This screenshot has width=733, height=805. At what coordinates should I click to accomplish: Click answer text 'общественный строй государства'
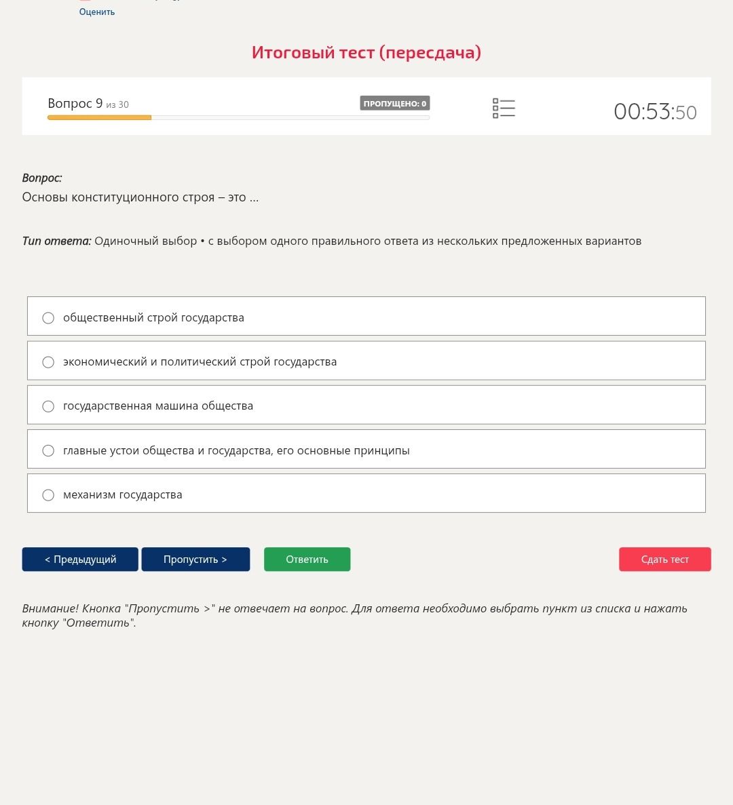pyautogui.click(x=153, y=317)
